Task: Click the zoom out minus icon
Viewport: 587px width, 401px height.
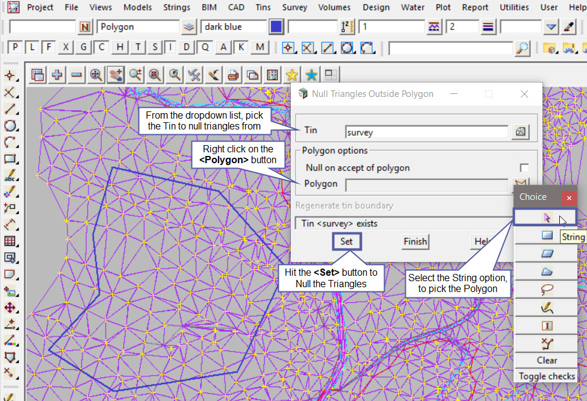Action: [76, 75]
